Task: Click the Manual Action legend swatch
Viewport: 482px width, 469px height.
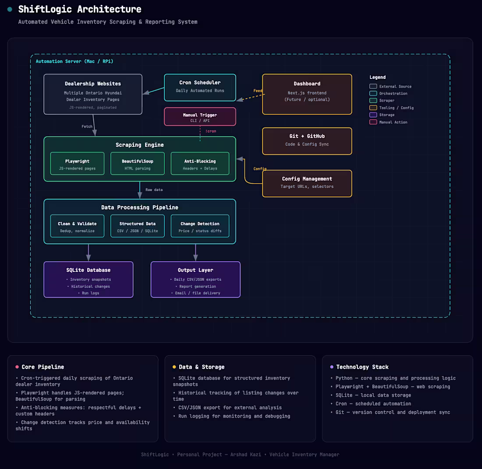Action: 373,122
